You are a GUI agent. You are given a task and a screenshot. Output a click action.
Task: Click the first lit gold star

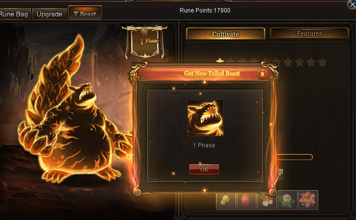click(219, 60)
